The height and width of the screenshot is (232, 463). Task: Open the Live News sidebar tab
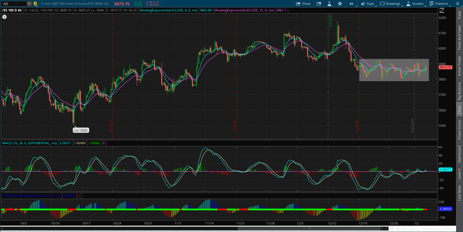tap(459, 193)
